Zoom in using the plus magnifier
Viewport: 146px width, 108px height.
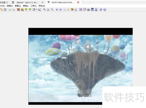44,9
